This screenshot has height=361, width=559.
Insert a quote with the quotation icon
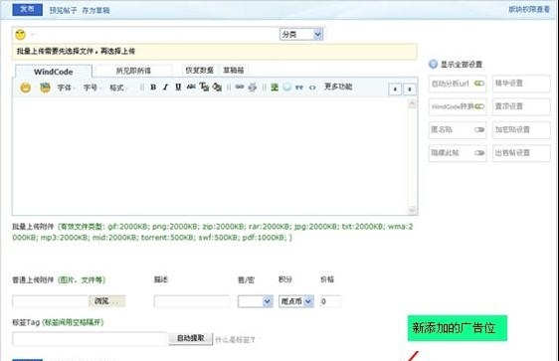click(x=299, y=88)
